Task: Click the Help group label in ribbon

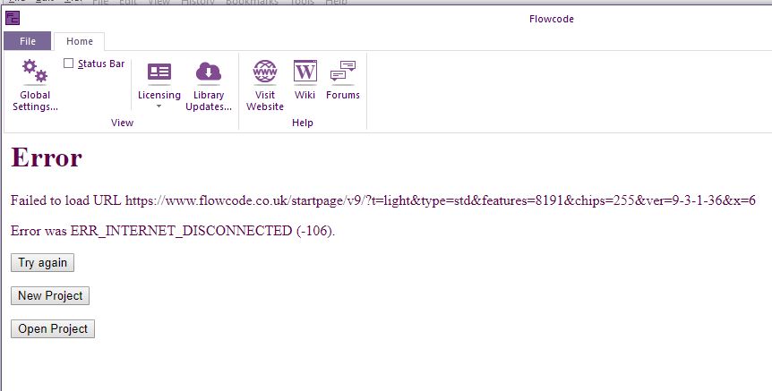Action: coord(303,123)
